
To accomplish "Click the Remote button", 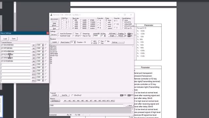I will 121,36.
